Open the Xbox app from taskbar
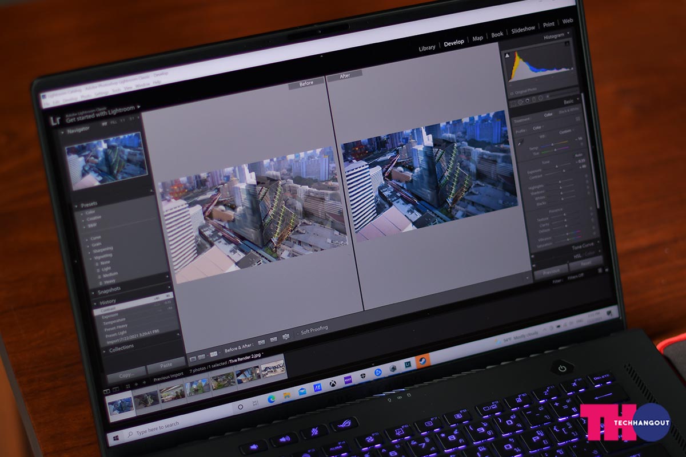 click(x=332, y=383)
